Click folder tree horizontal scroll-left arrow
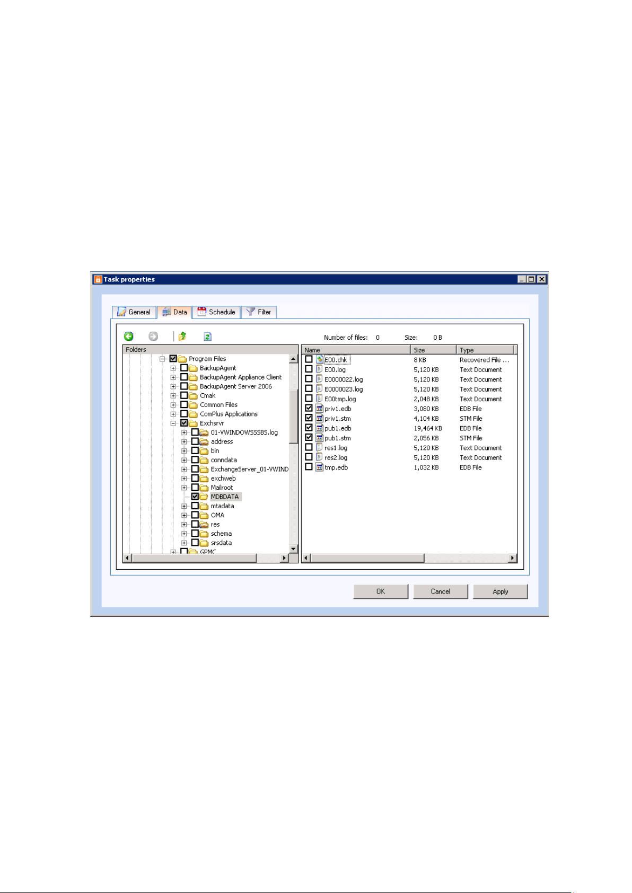Screen dimensions: 632x893 click(127, 558)
